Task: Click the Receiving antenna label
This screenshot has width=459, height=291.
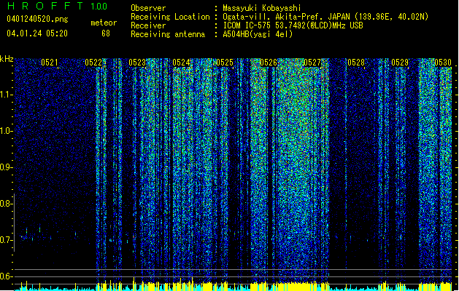Action: tap(168, 34)
